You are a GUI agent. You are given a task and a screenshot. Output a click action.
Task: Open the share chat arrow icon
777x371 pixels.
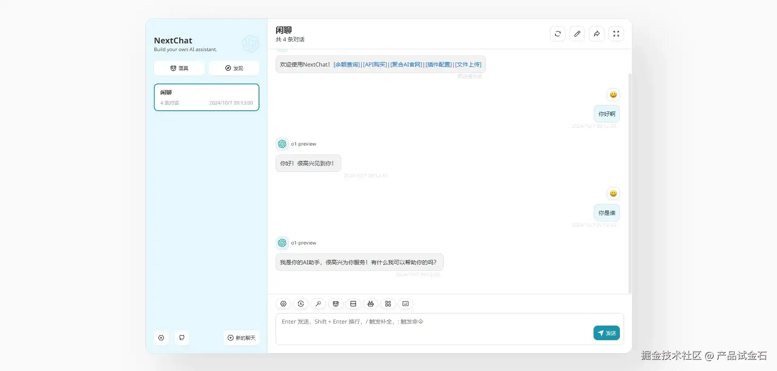(x=597, y=34)
